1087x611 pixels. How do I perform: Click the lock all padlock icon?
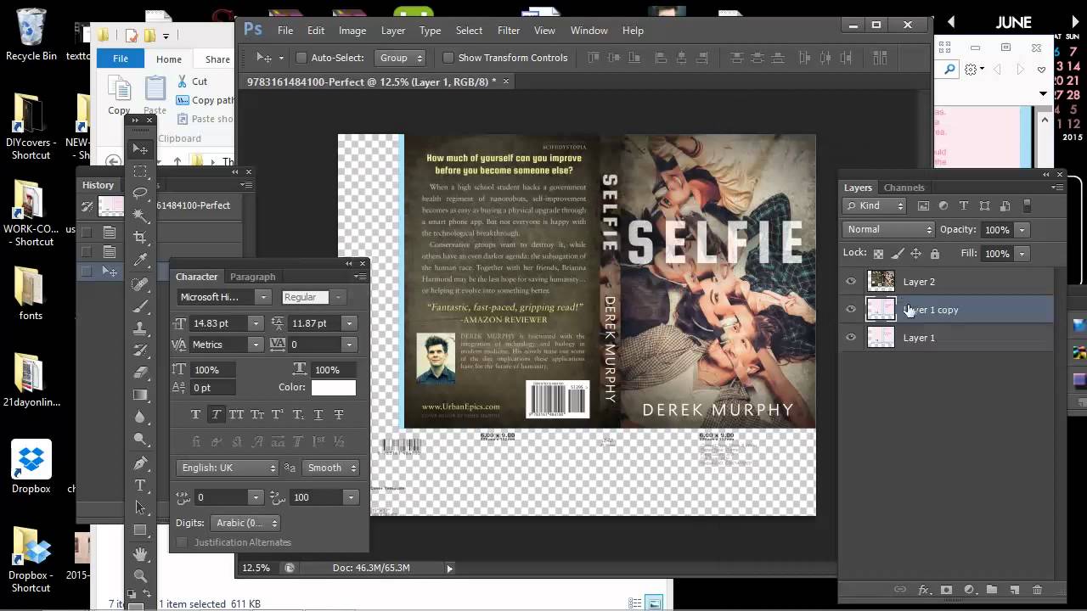pos(935,254)
